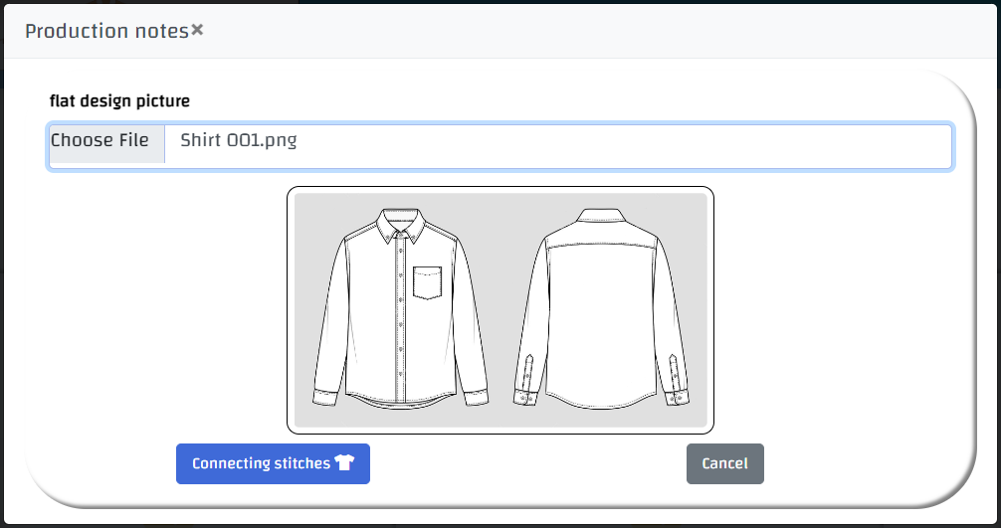Click the collar of the back view shirt
The image size is (1001, 528).
click(x=601, y=216)
